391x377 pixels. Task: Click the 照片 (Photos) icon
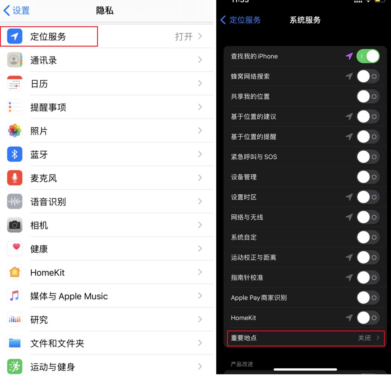click(14, 131)
